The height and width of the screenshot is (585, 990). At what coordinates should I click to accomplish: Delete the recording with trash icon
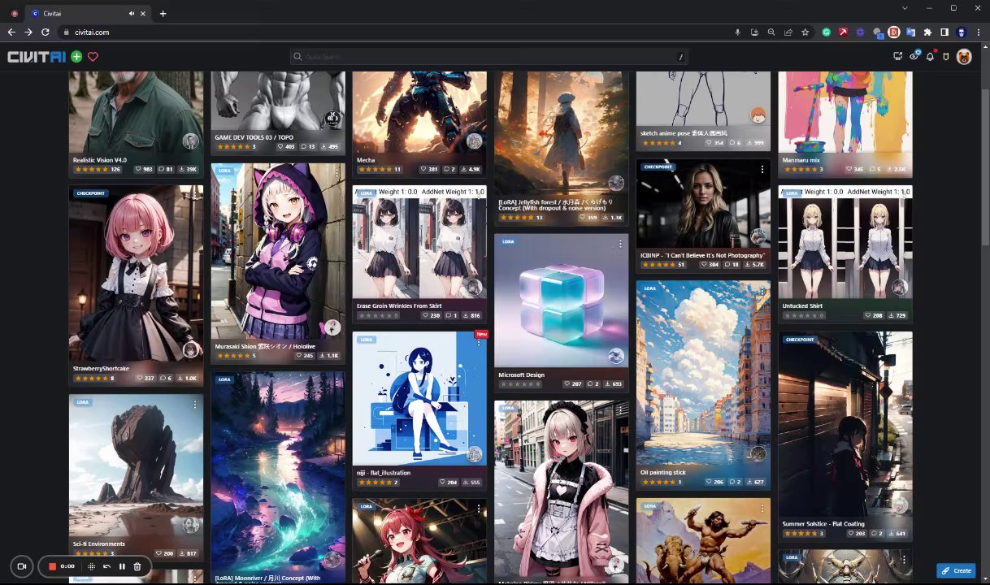(x=137, y=566)
